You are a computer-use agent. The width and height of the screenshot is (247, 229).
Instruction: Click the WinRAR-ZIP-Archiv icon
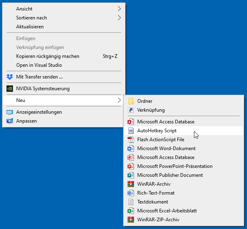pos(131,220)
